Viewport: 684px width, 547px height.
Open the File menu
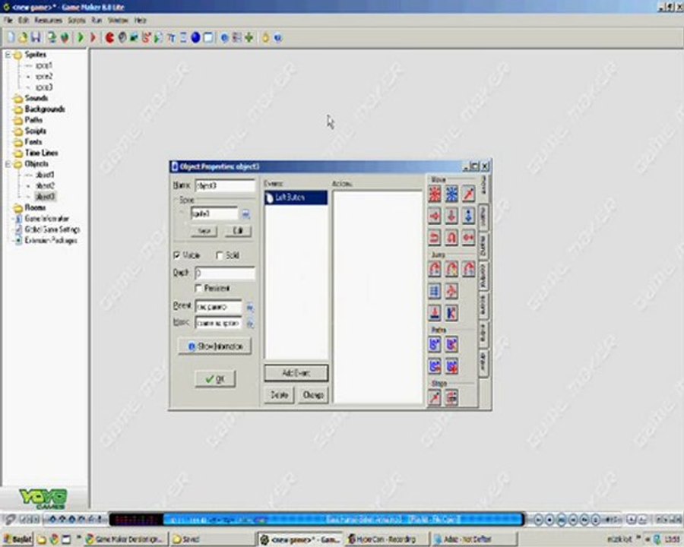[8, 20]
